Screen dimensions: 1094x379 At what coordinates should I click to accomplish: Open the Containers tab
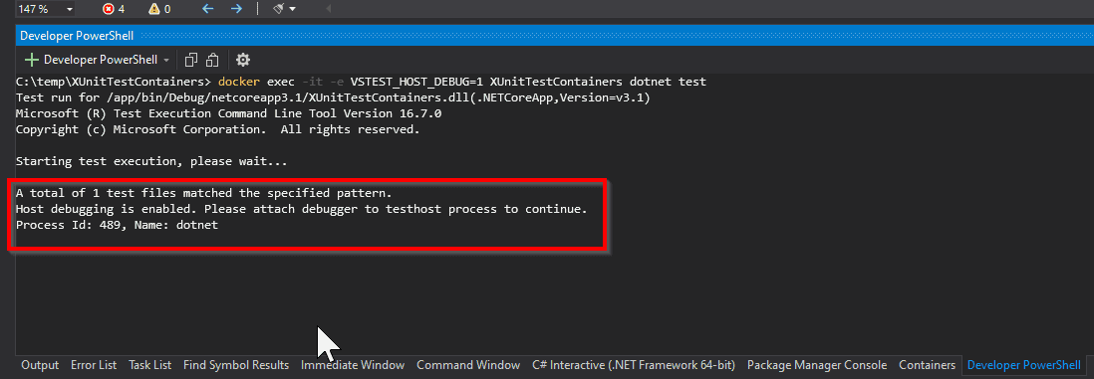pos(927,365)
